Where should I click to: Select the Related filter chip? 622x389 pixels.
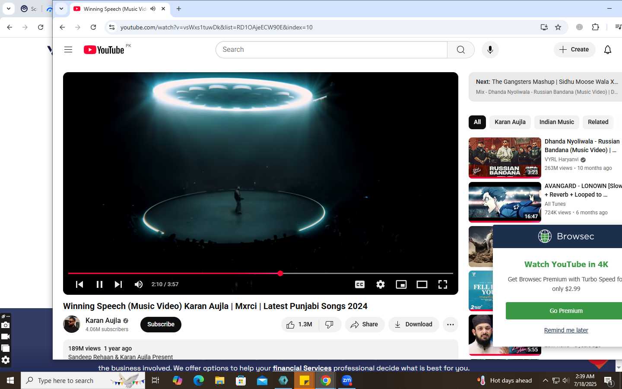(598, 122)
